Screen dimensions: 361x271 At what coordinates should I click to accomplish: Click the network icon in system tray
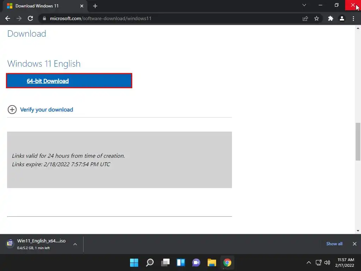[319, 263]
